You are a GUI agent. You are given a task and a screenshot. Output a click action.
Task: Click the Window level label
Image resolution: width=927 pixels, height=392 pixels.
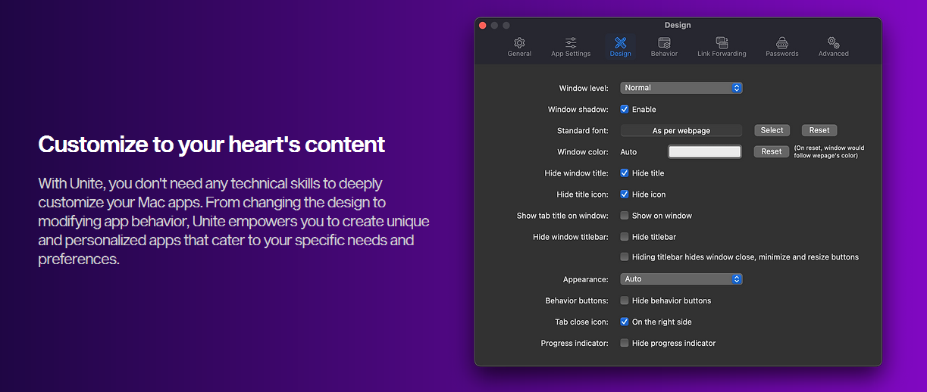click(584, 89)
